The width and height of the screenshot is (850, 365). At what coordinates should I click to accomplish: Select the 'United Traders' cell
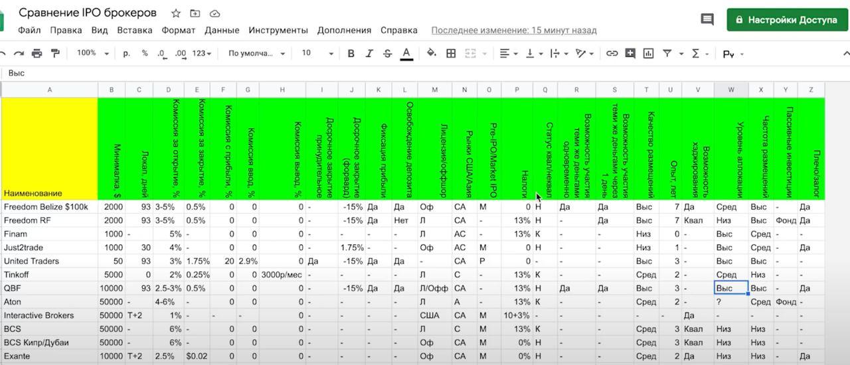coord(49,261)
